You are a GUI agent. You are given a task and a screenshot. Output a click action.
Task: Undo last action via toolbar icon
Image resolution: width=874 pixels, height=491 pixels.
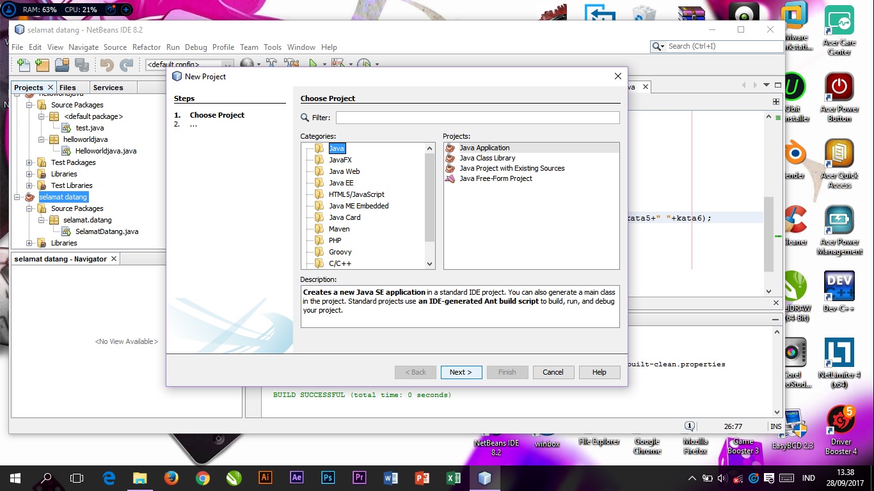tap(108, 64)
